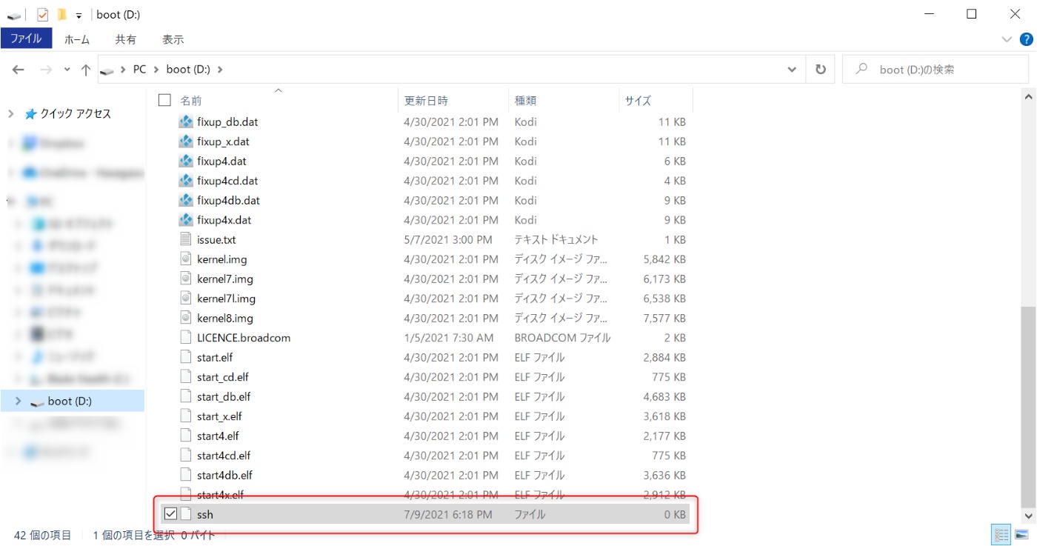Screen dimensions: 1037x546
Task: Switch to large icons view layout
Action: coord(1021,534)
